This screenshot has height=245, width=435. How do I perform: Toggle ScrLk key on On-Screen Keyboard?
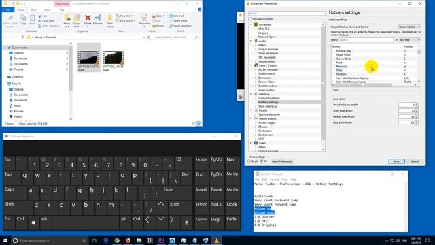click(216, 208)
